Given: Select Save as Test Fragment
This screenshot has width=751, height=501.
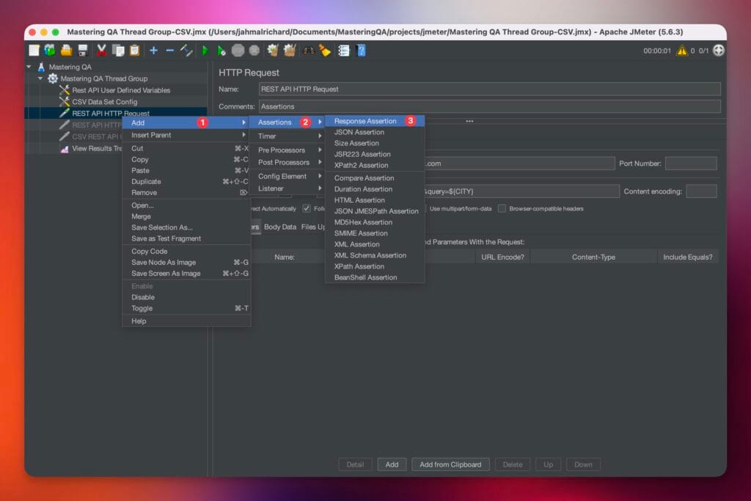Looking at the screenshot, I should tap(187, 238).
